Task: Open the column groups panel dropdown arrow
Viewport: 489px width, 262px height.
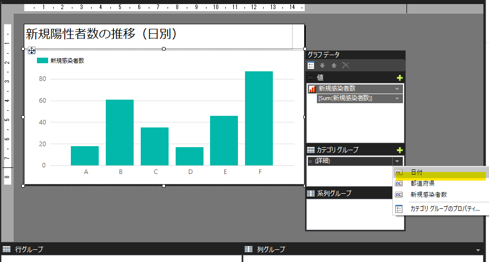Action: click(478, 250)
